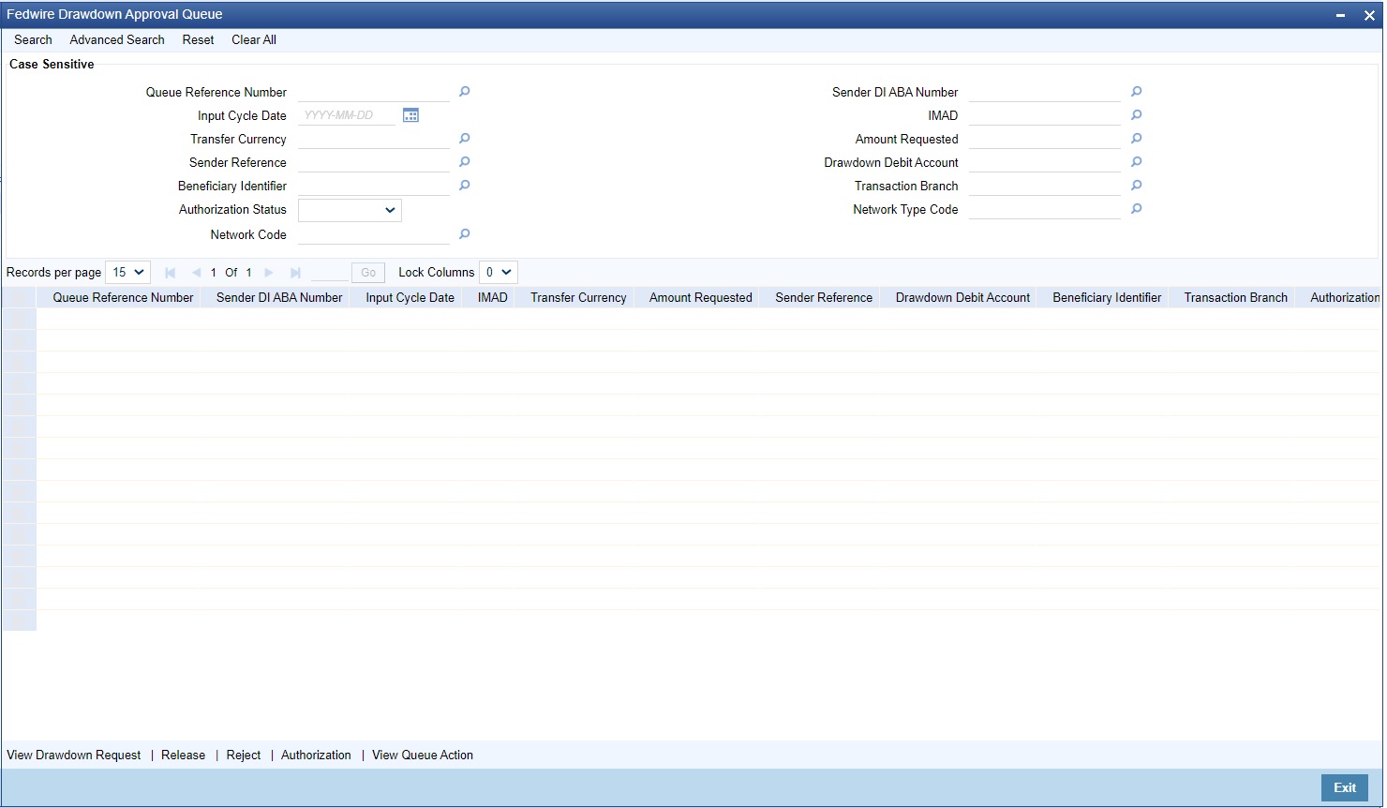1387x808 pixels.
Task: Focus the Drawdown Debit Account input field
Action: (x=1045, y=162)
